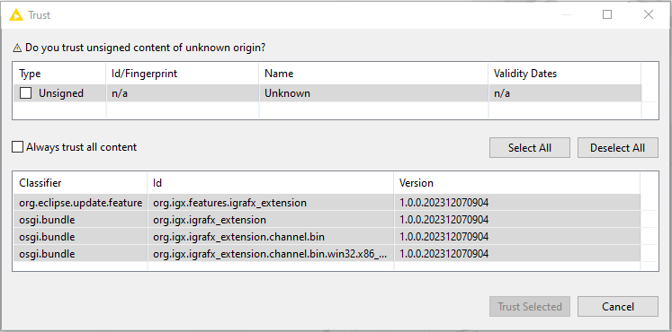The image size is (672, 332).
Task: Click the Cancel button
Action: click(x=617, y=307)
